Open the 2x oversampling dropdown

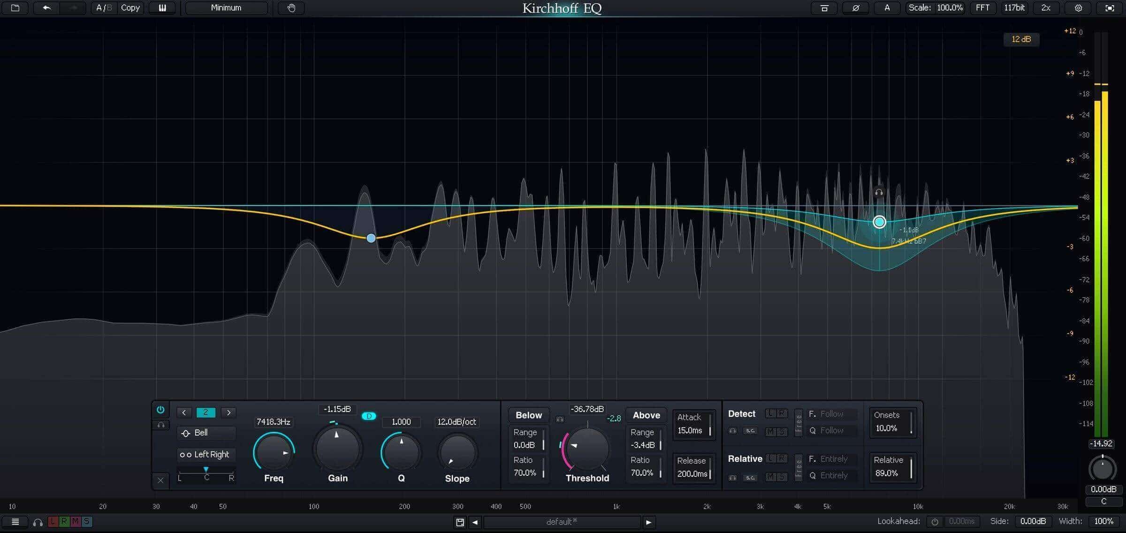click(x=1046, y=8)
